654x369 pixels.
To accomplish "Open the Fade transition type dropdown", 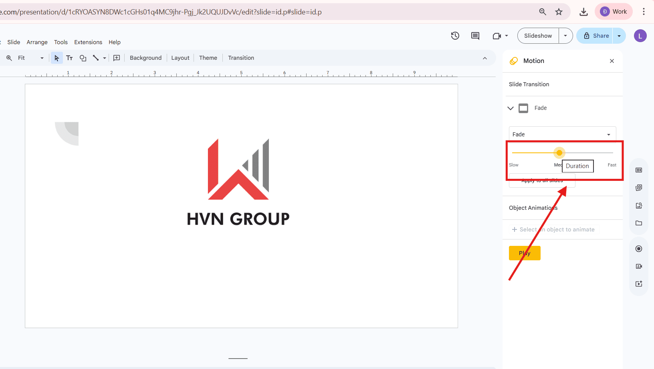I will (562, 134).
